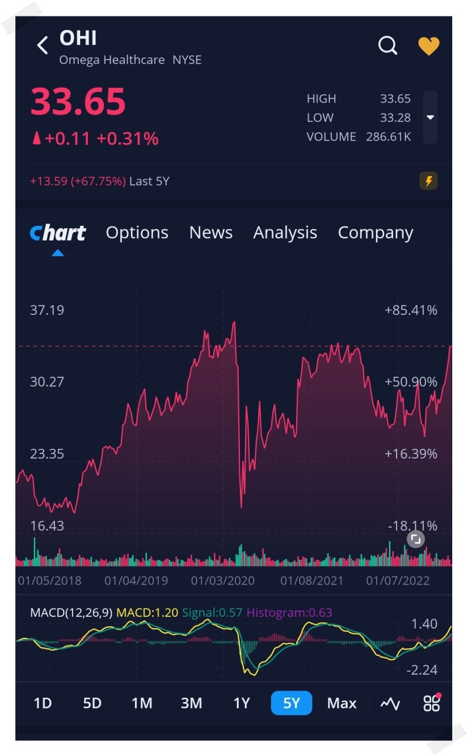Select the 1M time range

[142, 703]
